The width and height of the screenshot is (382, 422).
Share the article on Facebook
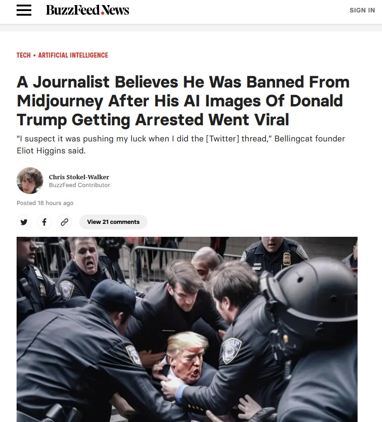click(x=44, y=222)
